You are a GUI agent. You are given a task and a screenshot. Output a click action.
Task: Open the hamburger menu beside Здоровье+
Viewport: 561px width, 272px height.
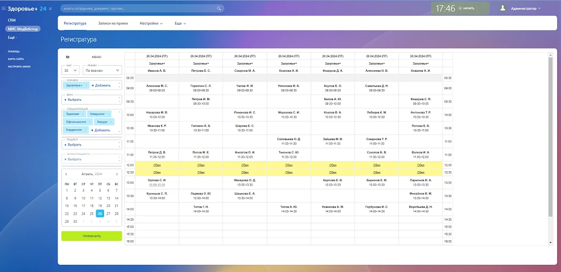coord(4,8)
